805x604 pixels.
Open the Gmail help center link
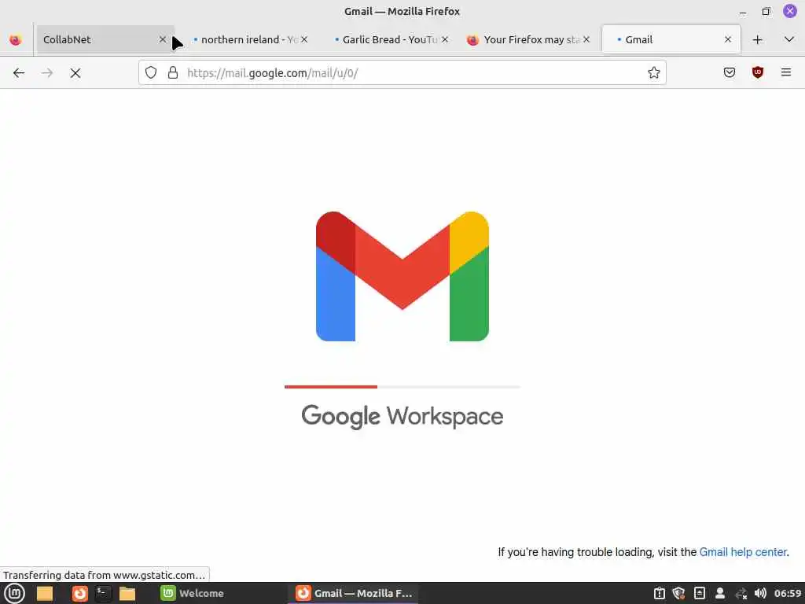click(744, 552)
